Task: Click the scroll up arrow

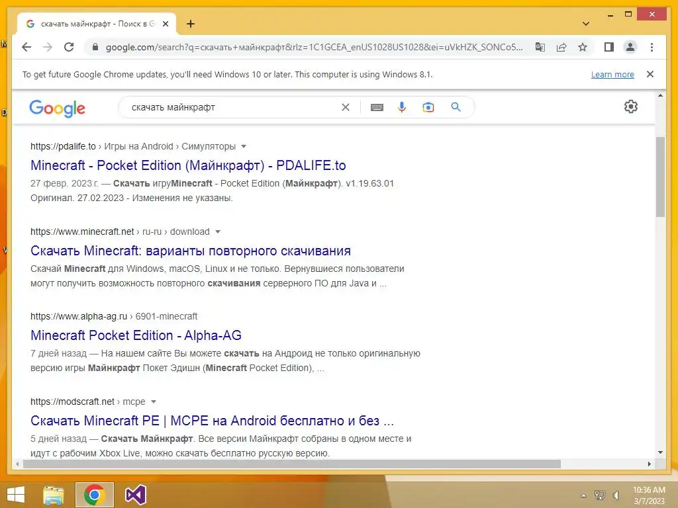Action: [x=660, y=95]
